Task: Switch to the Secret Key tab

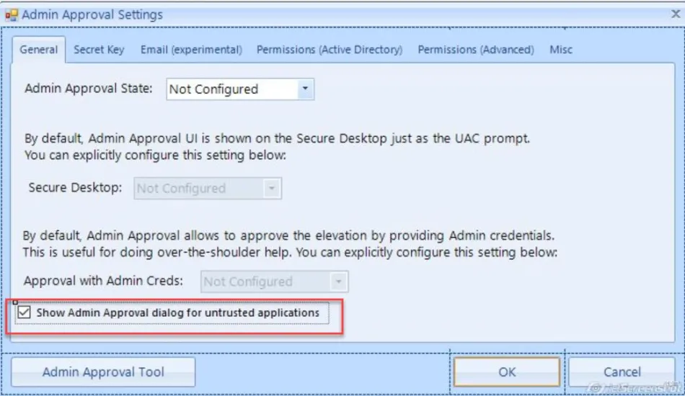Action: click(99, 50)
